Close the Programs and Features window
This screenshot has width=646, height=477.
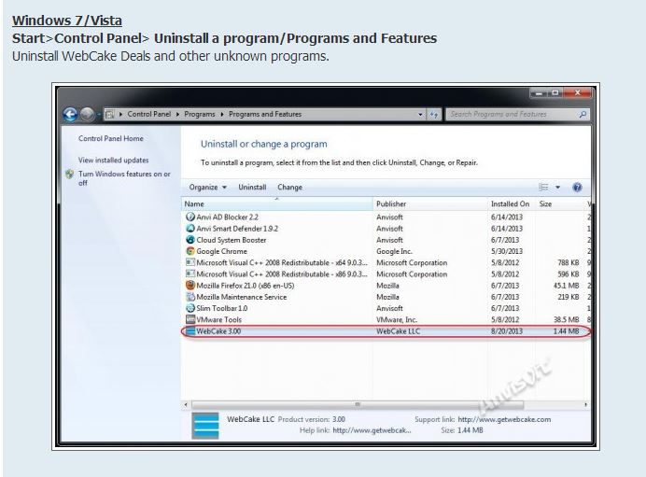578,93
